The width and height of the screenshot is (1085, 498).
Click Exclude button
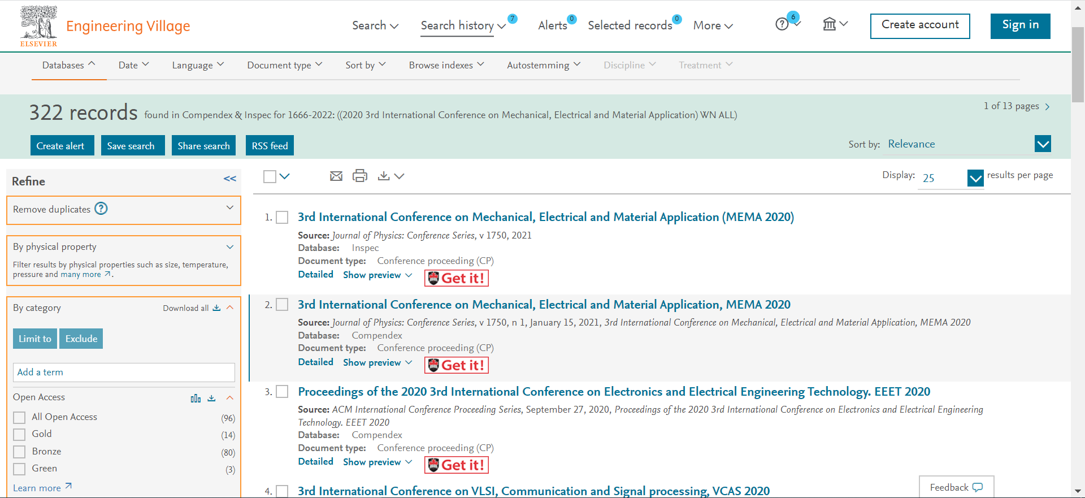coord(81,339)
